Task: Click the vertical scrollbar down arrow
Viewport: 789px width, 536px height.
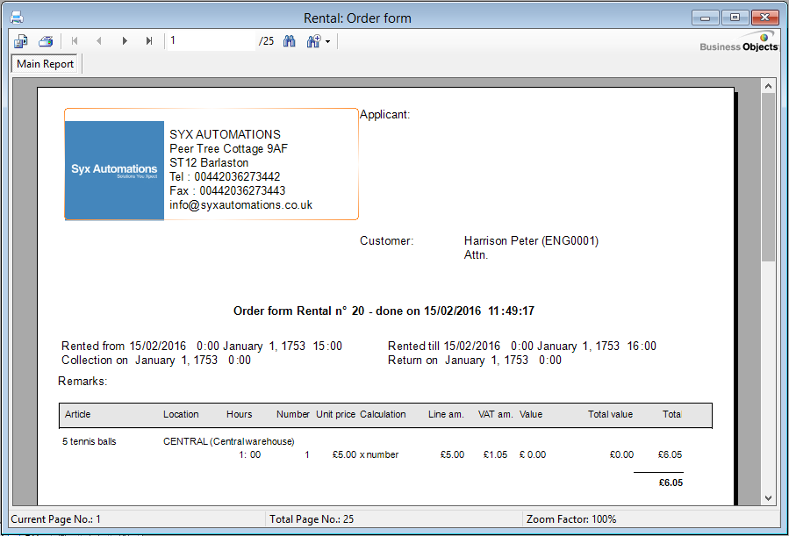Action: (x=768, y=497)
